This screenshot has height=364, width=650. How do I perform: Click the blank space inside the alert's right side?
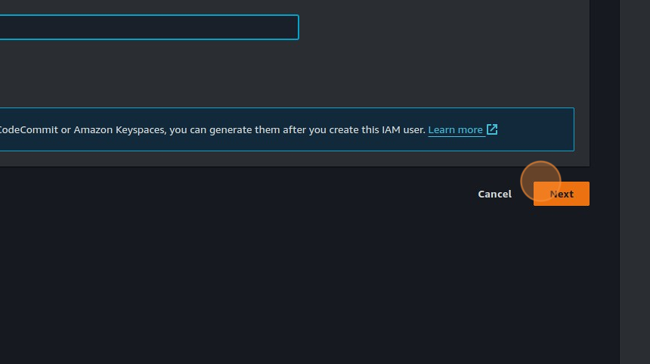tap(537, 129)
